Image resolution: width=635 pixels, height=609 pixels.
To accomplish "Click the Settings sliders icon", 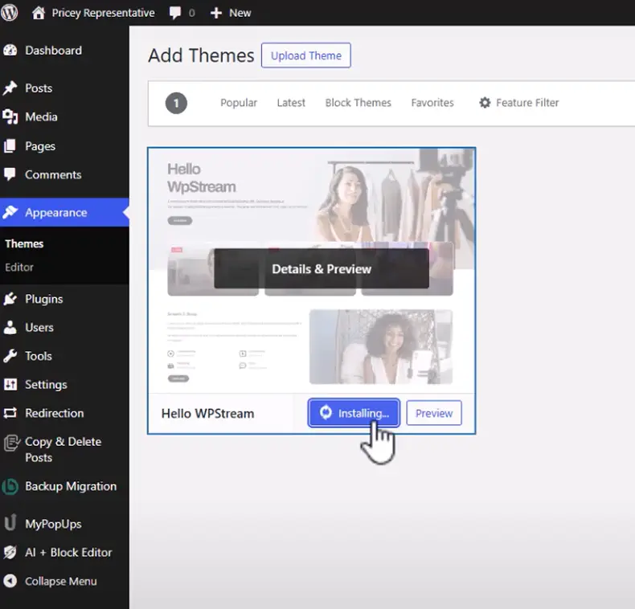I will (x=10, y=384).
